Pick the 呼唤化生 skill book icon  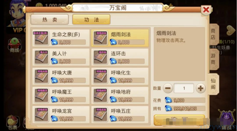[100, 76]
